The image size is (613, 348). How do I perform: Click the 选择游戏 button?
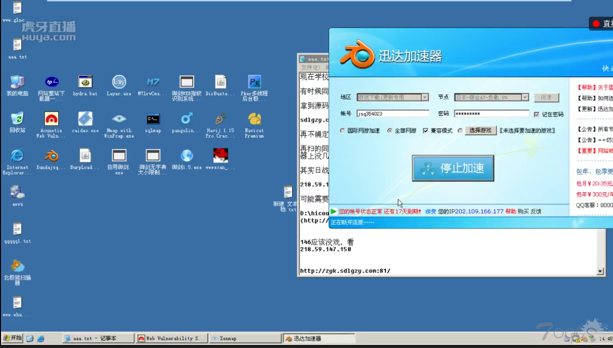pos(481,131)
